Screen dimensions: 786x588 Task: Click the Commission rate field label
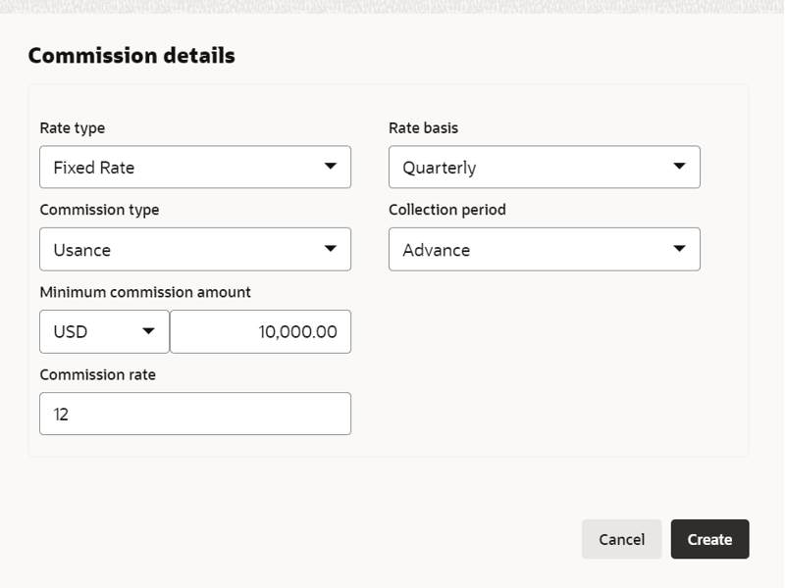(x=97, y=374)
